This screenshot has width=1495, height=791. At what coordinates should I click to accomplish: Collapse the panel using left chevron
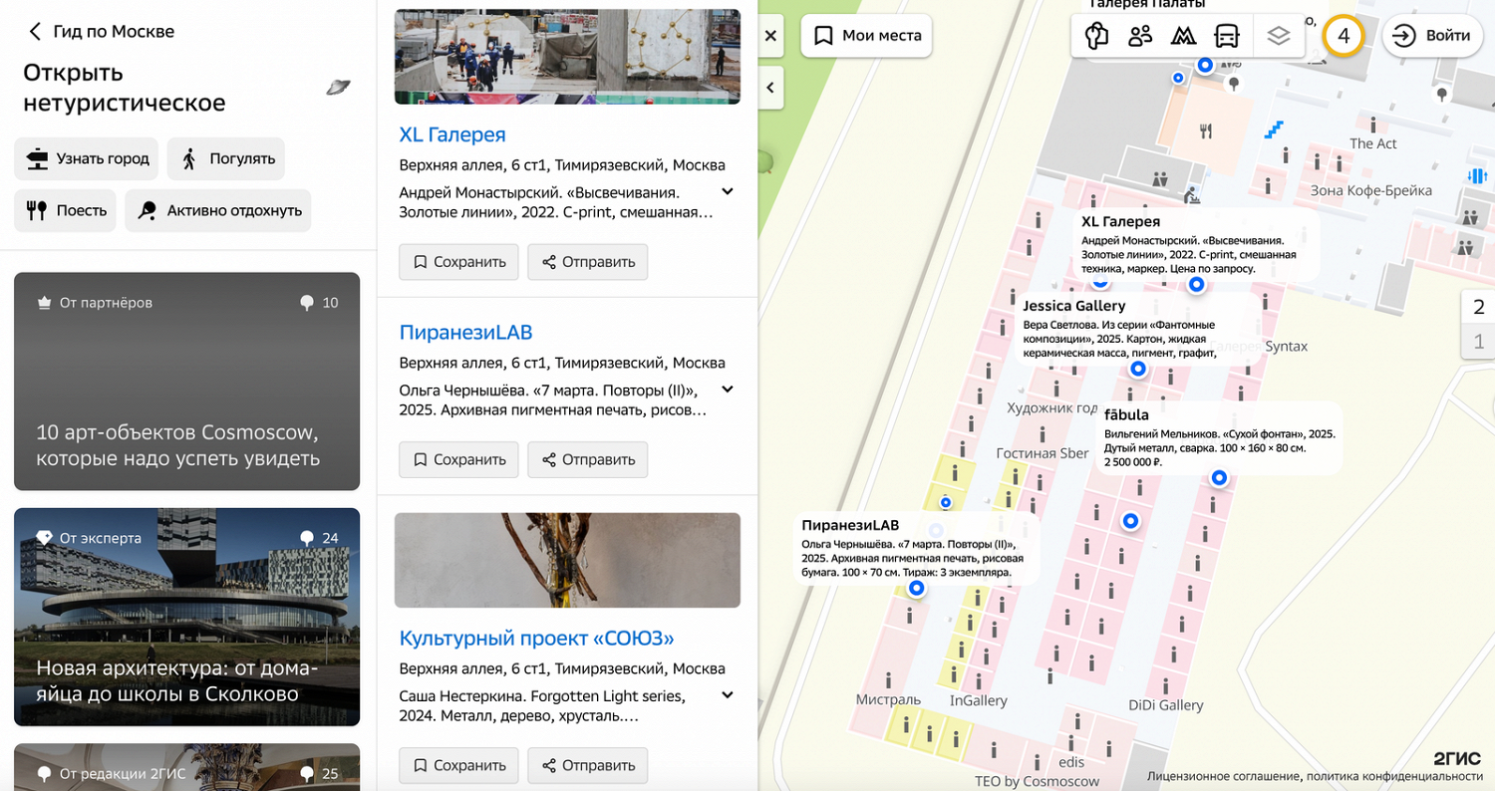point(769,88)
